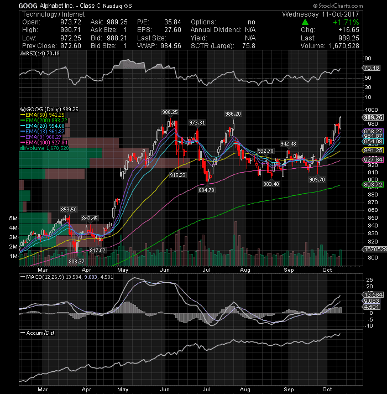Image resolution: width=387 pixels, height=394 pixels.
Task: Click the Nasdaq GS exchange label
Action: (x=117, y=6)
